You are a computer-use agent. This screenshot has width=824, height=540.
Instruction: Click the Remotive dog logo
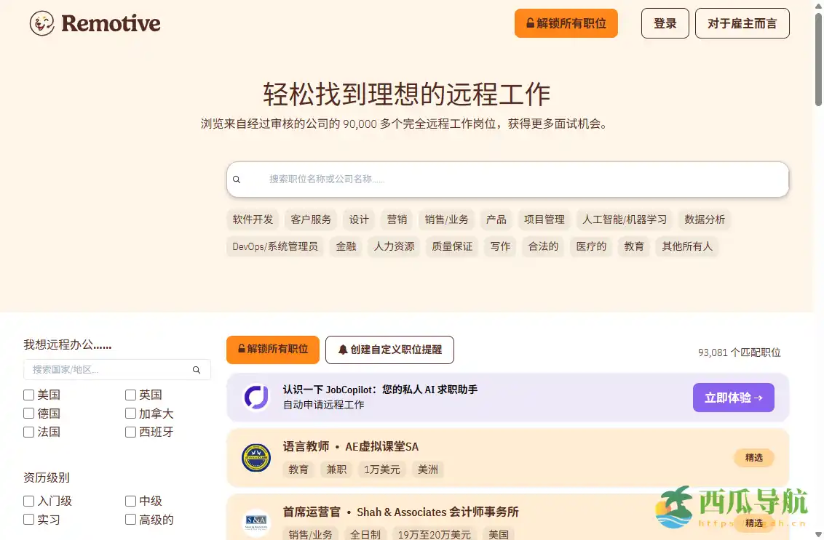point(41,23)
